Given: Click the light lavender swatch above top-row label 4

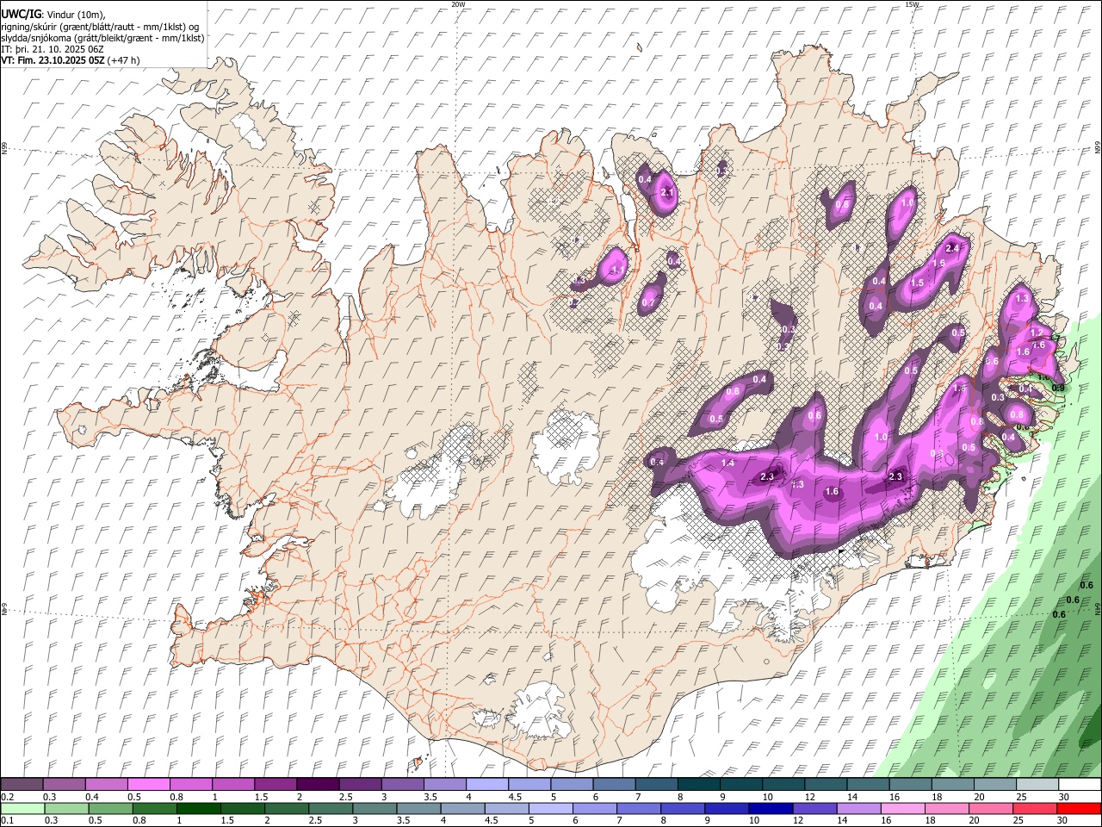Looking at the screenshot, I should (x=487, y=785).
